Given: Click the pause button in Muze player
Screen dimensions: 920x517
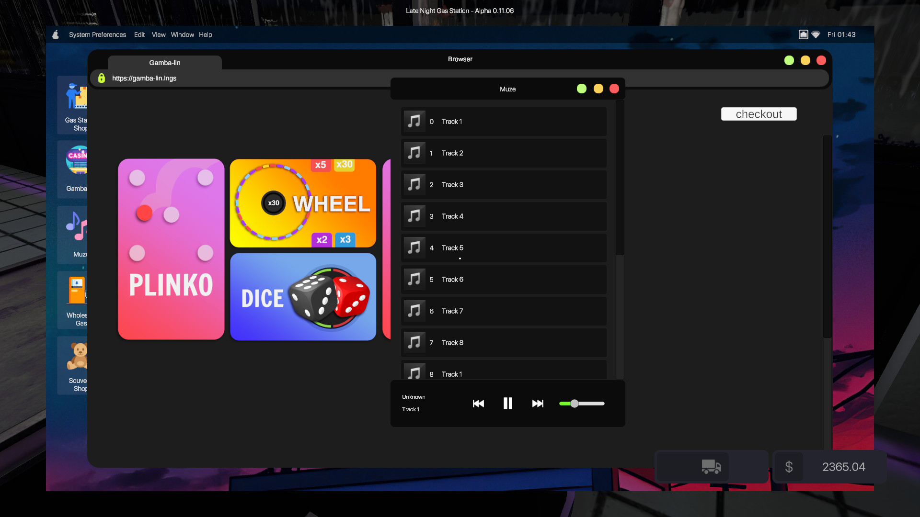Looking at the screenshot, I should pyautogui.click(x=507, y=404).
